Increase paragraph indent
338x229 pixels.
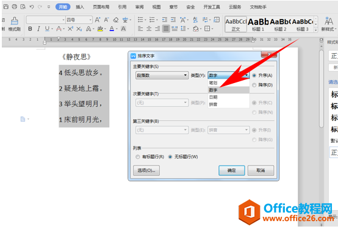click(173, 20)
